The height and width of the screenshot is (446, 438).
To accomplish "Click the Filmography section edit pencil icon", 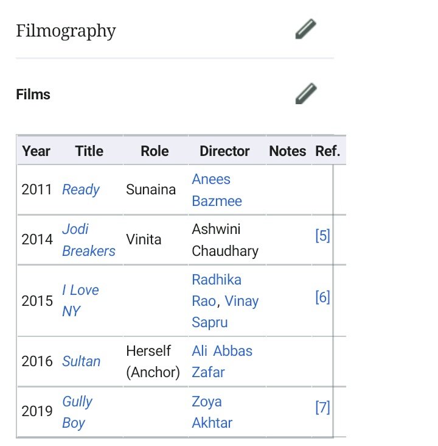I will (306, 29).
